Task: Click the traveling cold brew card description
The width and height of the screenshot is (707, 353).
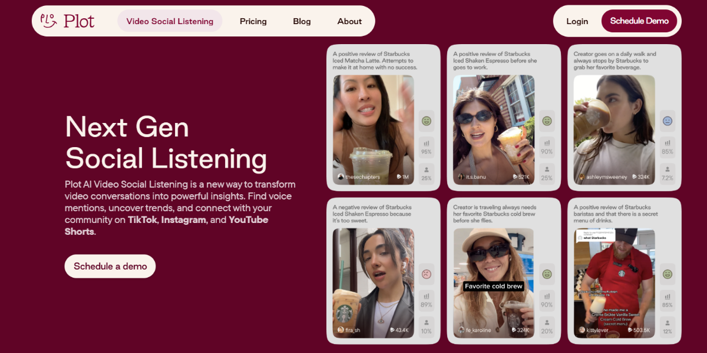Action: coord(496,214)
